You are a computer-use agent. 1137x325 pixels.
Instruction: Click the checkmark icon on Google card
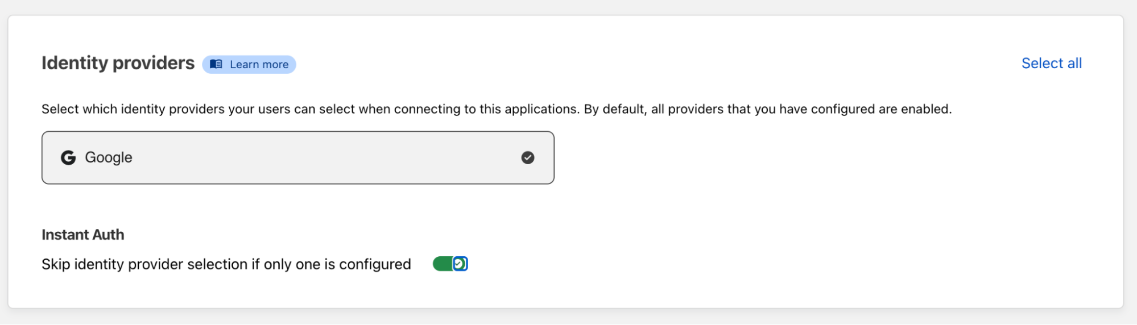click(528, 157)
